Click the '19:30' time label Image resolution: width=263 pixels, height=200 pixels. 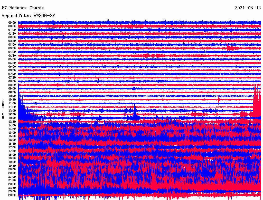pyautogui.click(x=12, y=166)
